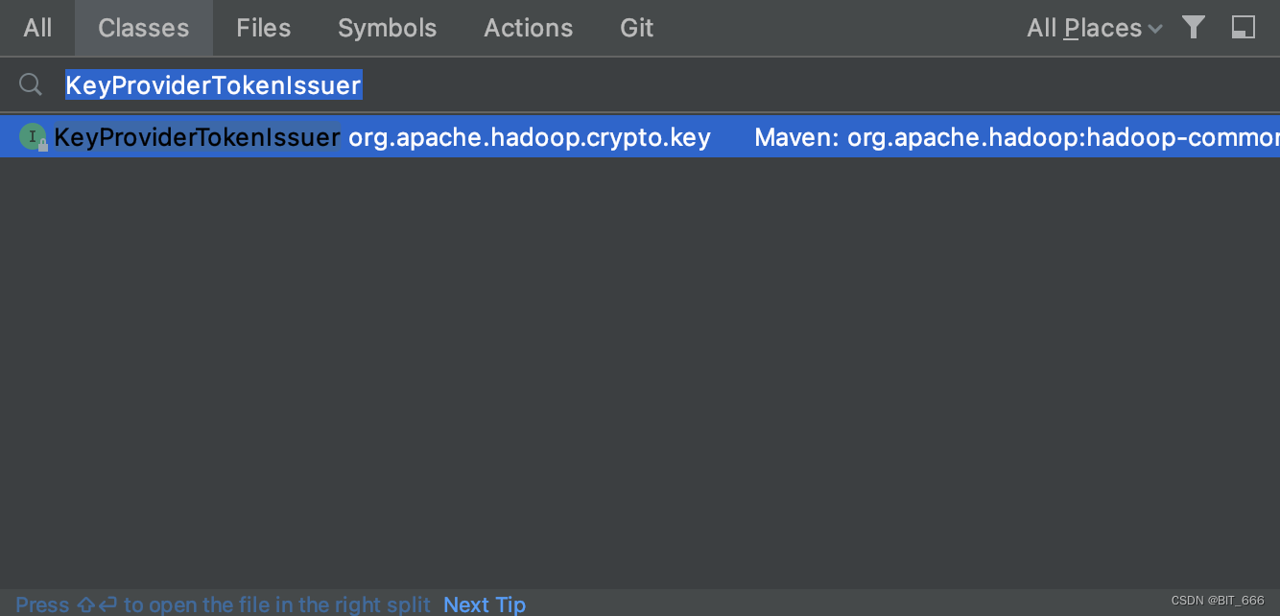Click the highlighted KeyProviderTokenIssuer query text

[212, 84]
